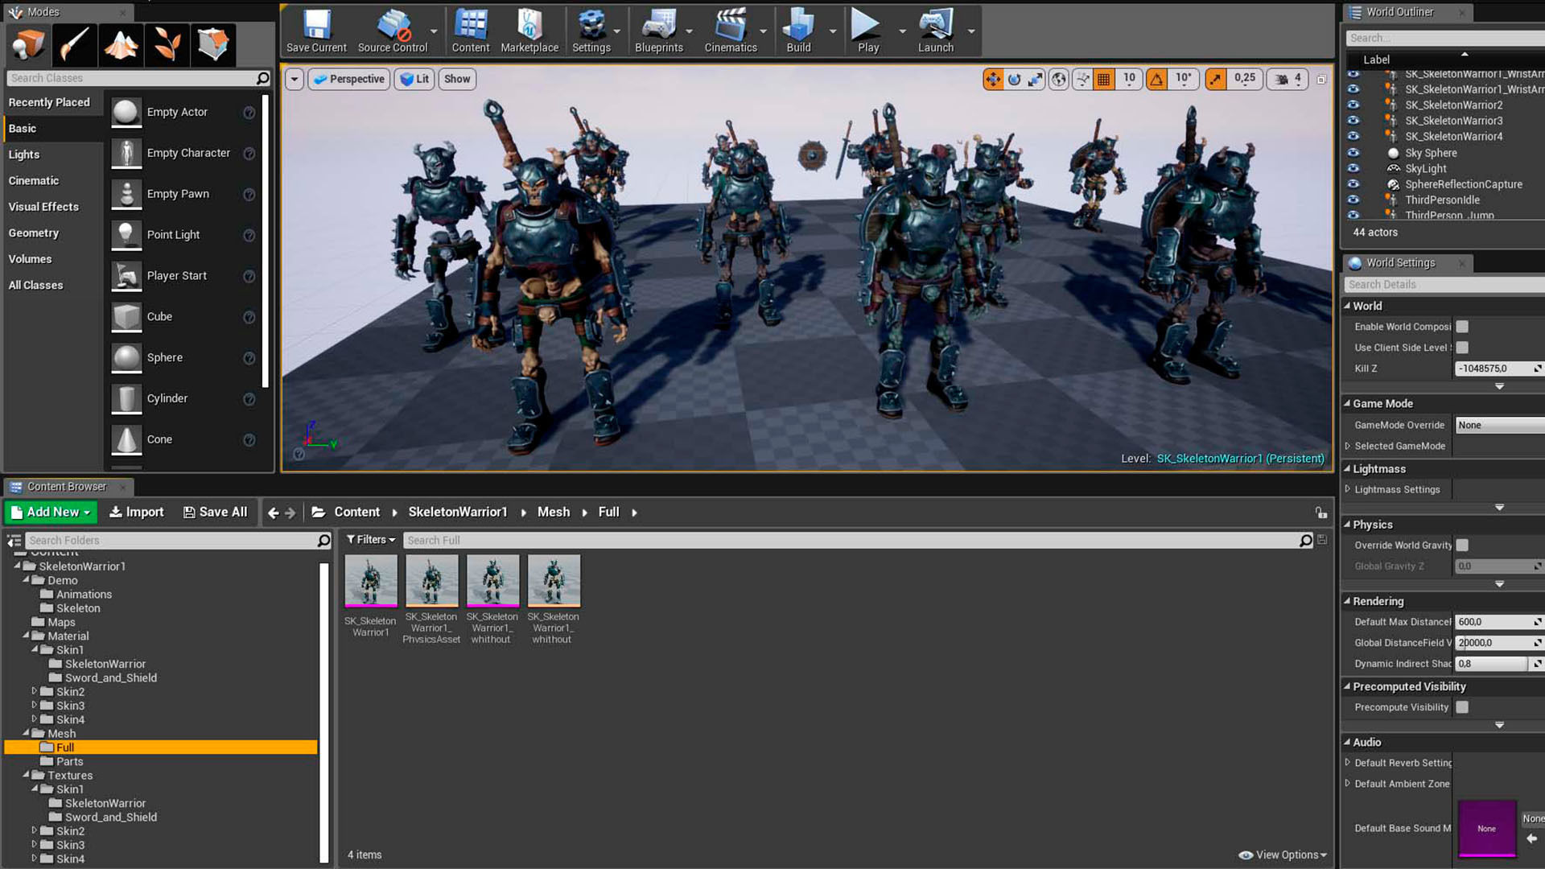Select the Place mode icon
Viewport: 1545px width, 869px height.
(28, 44)
